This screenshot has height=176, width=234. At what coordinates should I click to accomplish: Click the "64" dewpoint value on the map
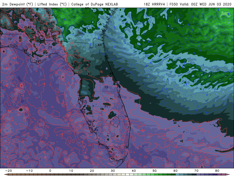[100, 45]
